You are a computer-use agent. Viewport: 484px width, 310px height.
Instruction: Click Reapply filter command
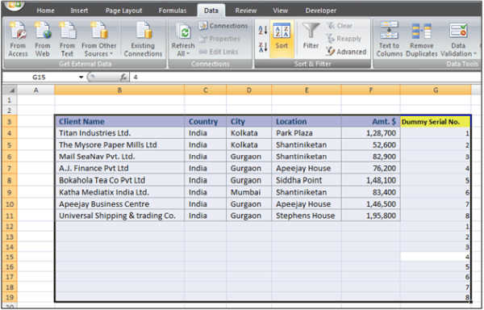click(344, 39)
